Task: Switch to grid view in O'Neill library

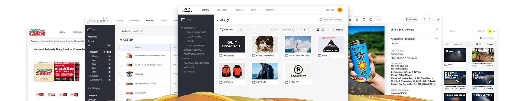Action: 318,30
